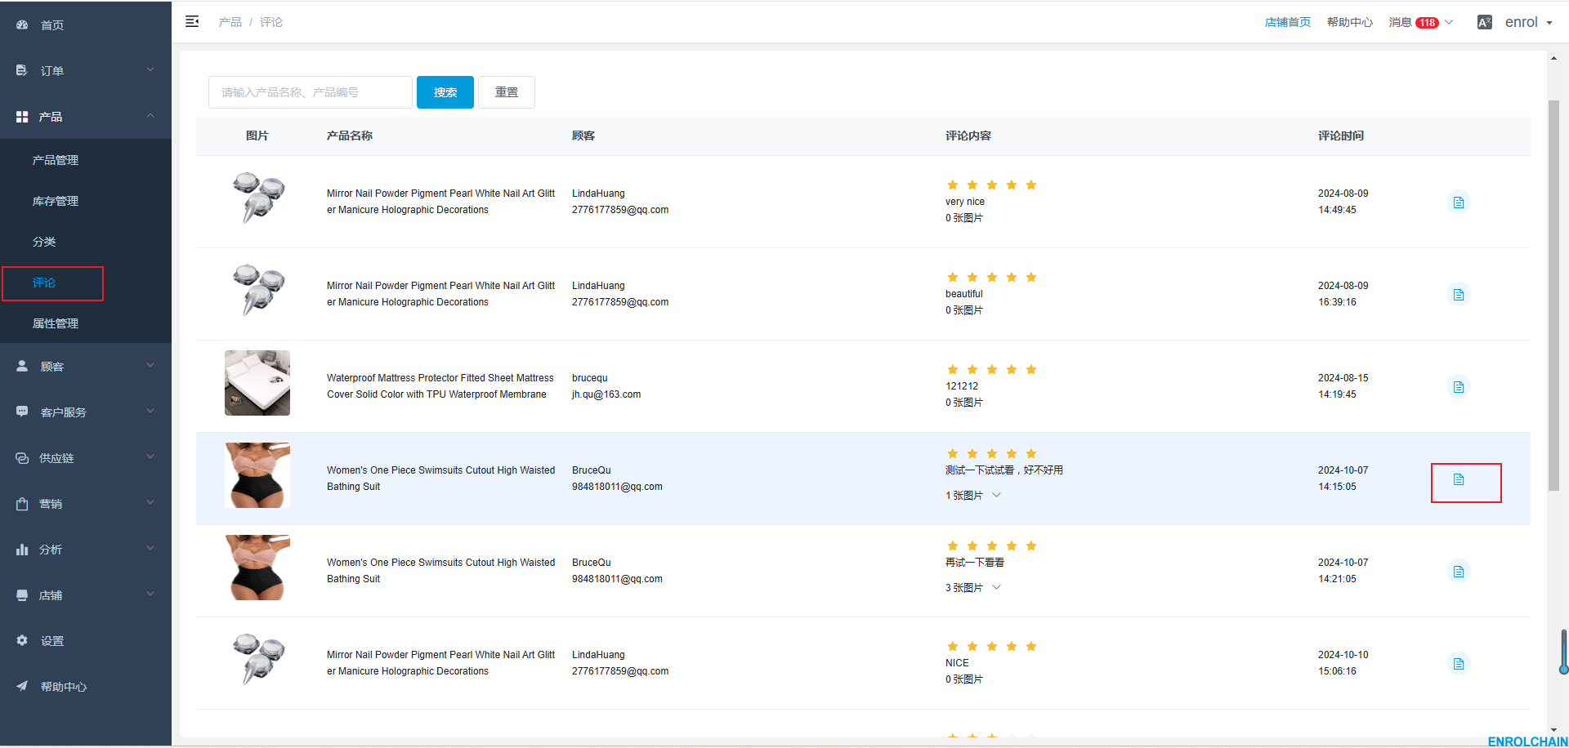Open the 帮助中心 link in the header

click(1350, 22)
